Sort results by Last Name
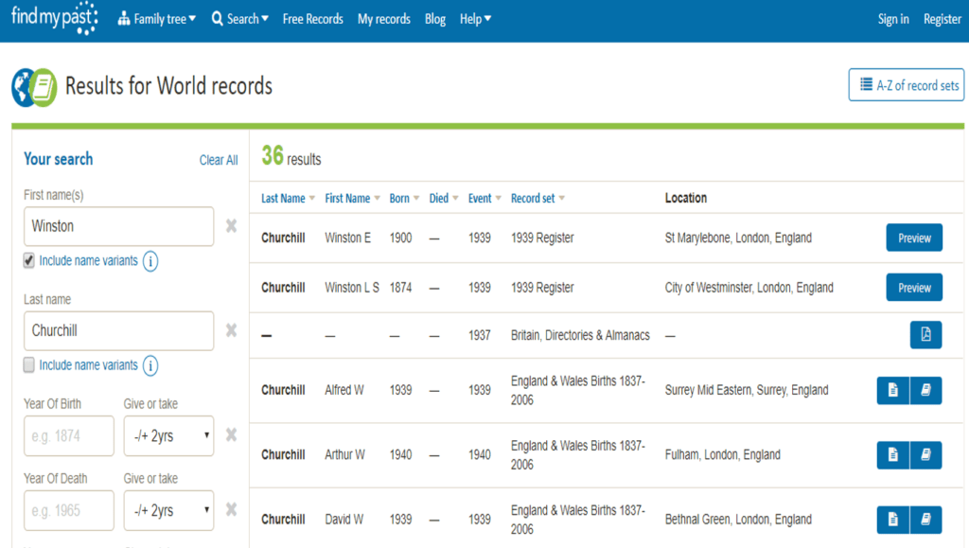969x548 pixels. click(288, 199)
